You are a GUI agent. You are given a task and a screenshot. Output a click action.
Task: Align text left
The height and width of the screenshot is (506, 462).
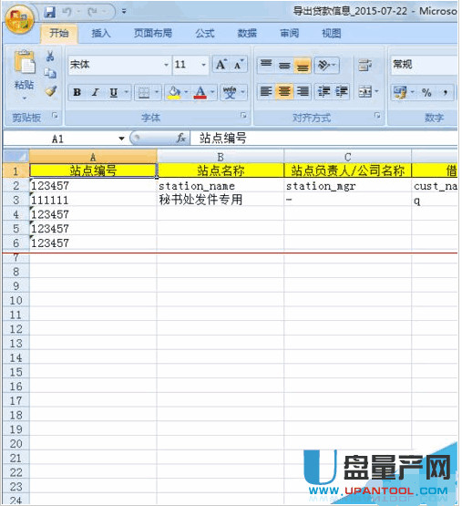(266, 92)
